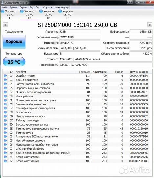Click the Буква тома field E:

pos(80,54)
